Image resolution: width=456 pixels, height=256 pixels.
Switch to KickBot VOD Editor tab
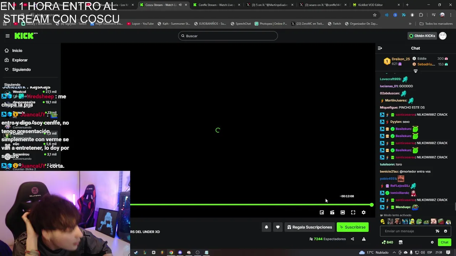point(370,5)
